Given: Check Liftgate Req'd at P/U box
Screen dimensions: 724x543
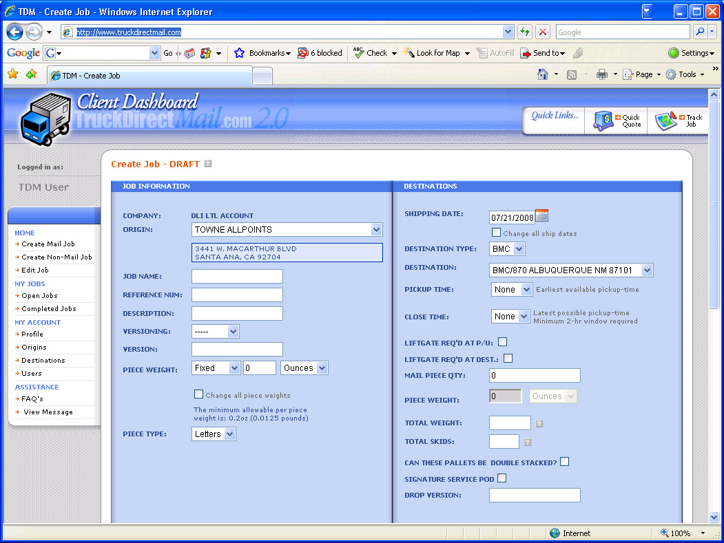Looking at the screenshot, I should pos(502,341).
